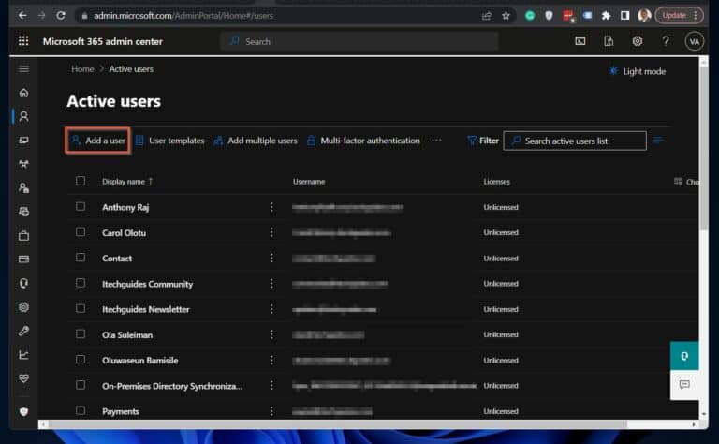
Task: Open more actions for Itechguides Community
Action: point(271,284)
